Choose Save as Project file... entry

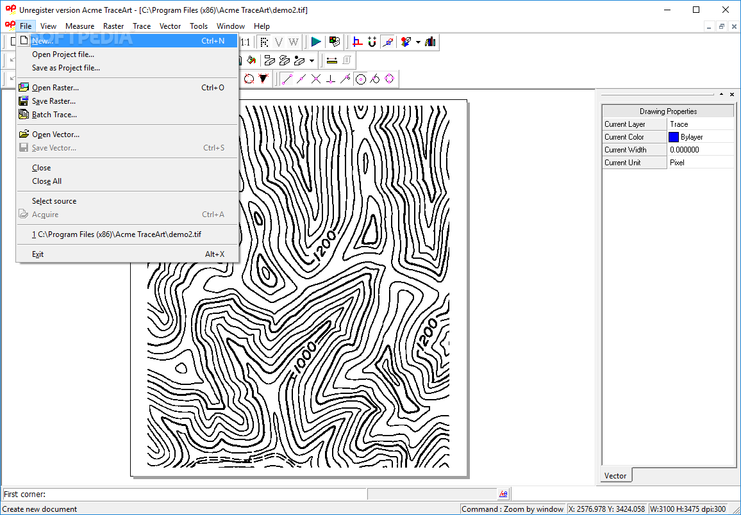click(127, 68)
